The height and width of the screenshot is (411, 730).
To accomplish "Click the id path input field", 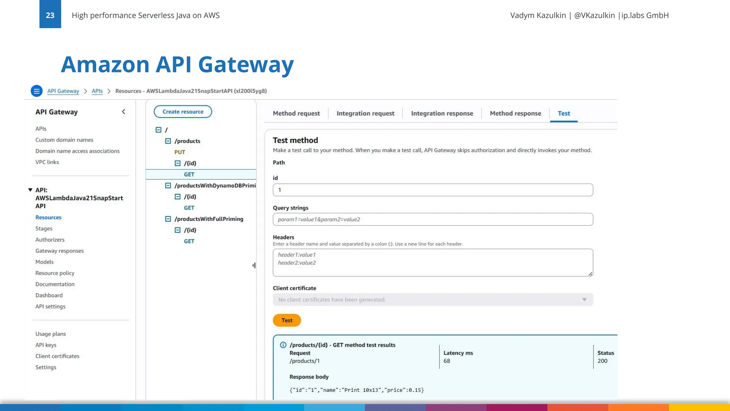I will (433, 190).
